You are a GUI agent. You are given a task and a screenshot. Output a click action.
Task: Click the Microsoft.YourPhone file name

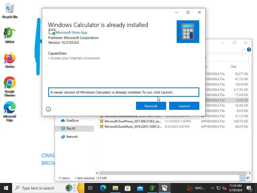(133, 121)
